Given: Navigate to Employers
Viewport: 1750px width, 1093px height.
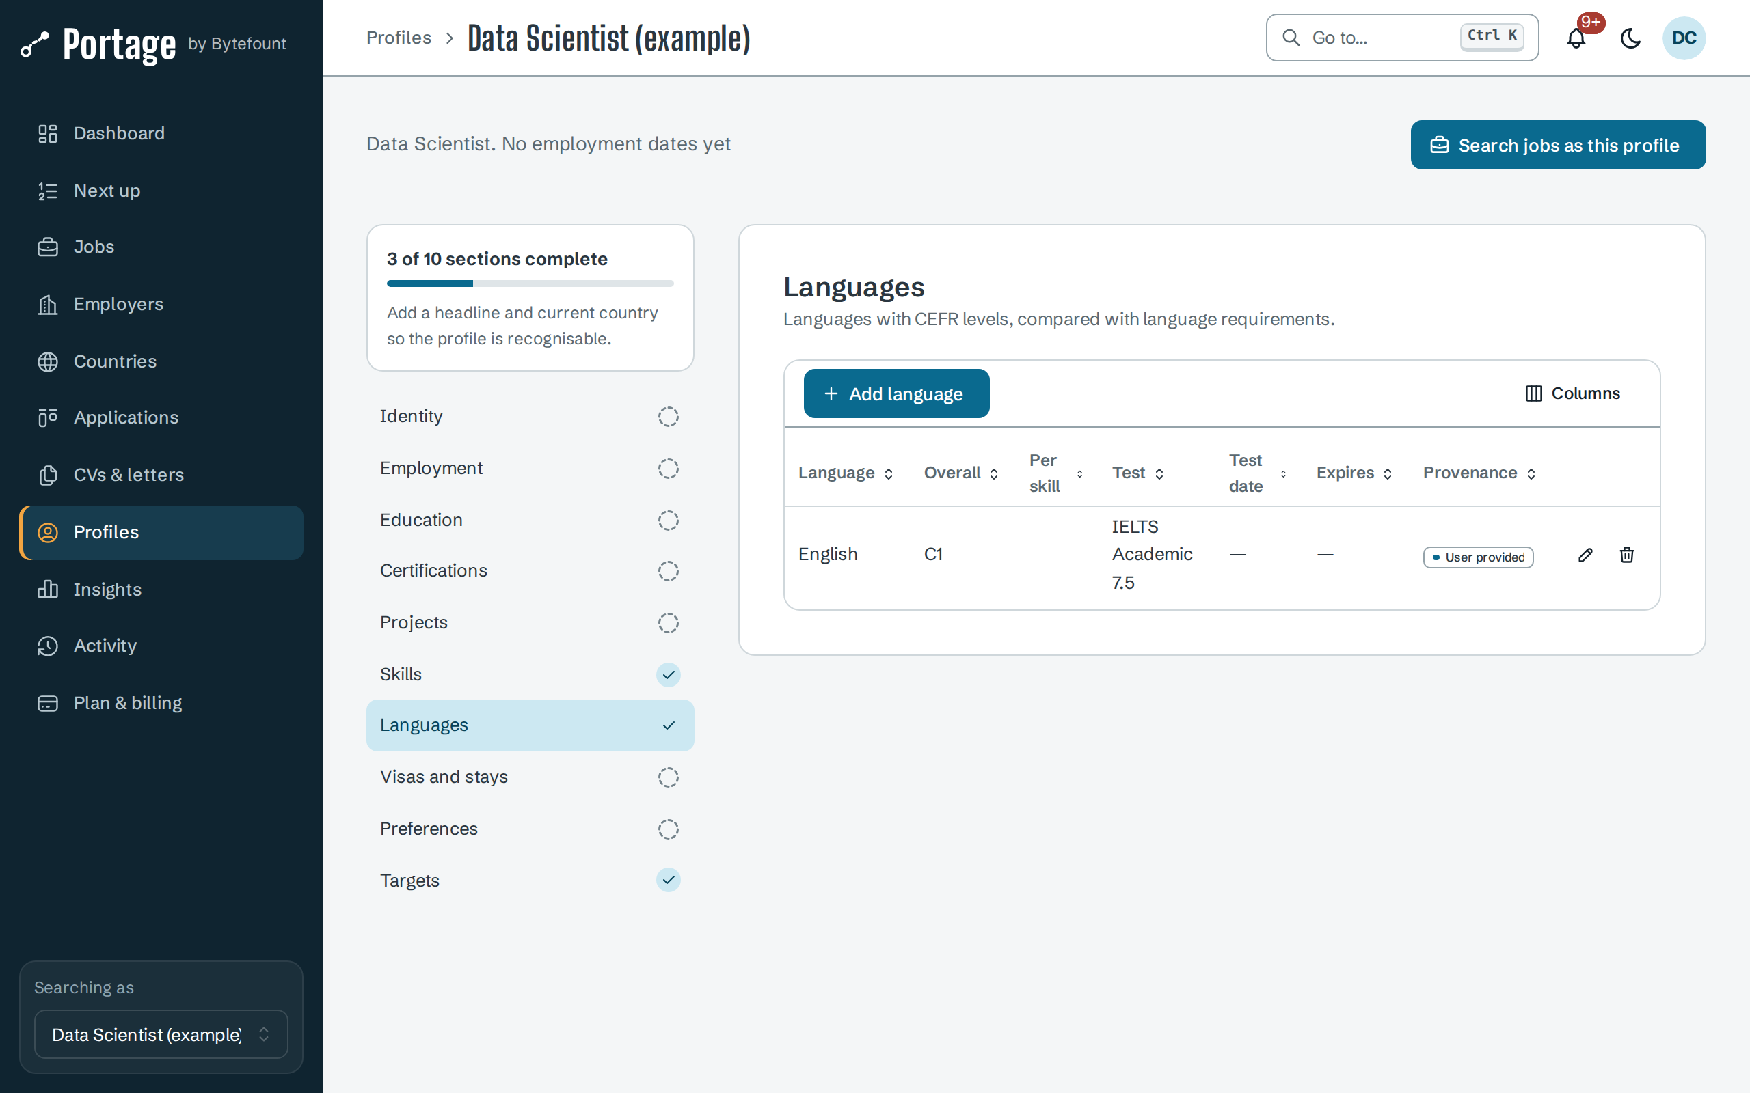Looking at the screenshot, I should coord(161,305).
